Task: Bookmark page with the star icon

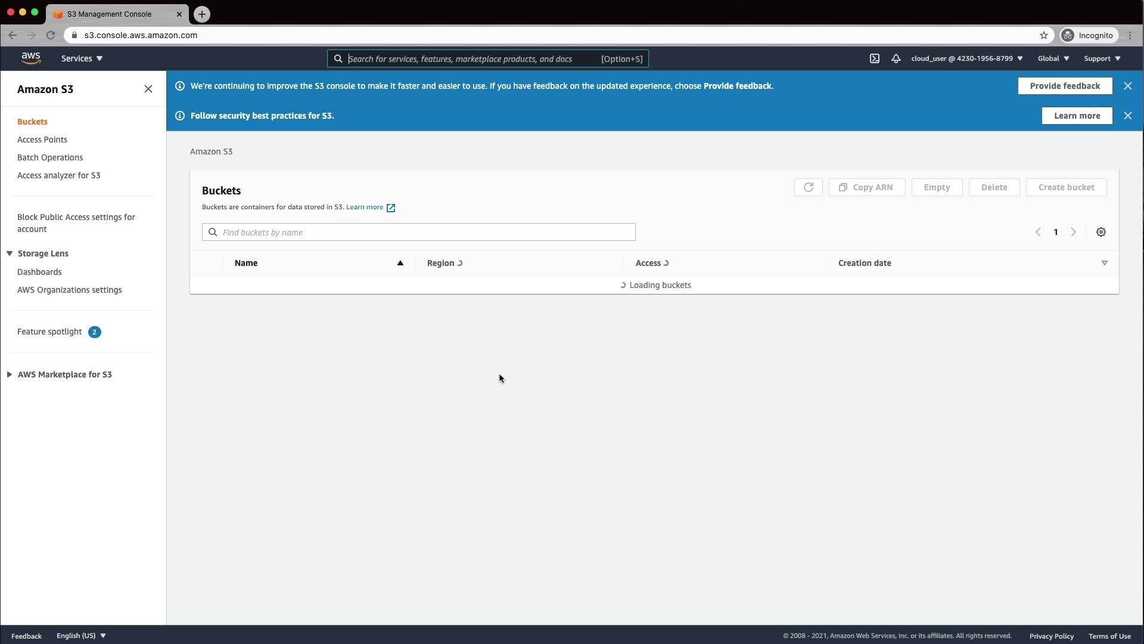Action: pyautogui.click(x=1043, y=35)
